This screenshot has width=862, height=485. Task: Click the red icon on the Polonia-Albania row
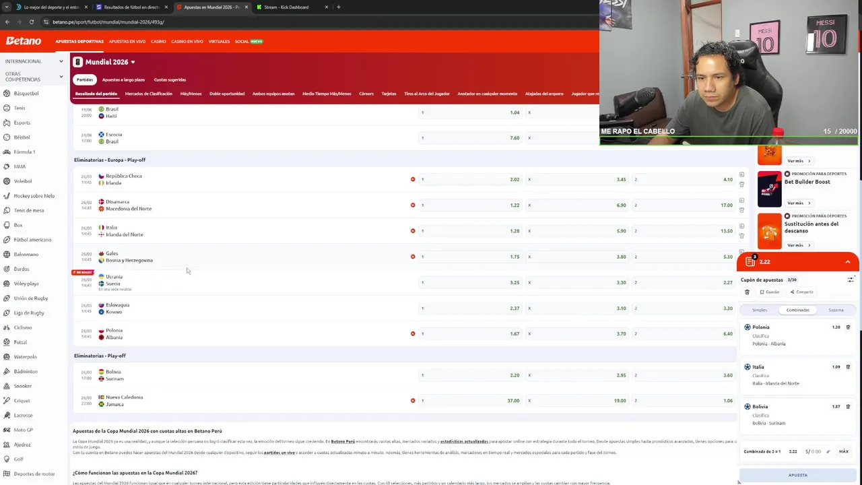tap(413, 333)
